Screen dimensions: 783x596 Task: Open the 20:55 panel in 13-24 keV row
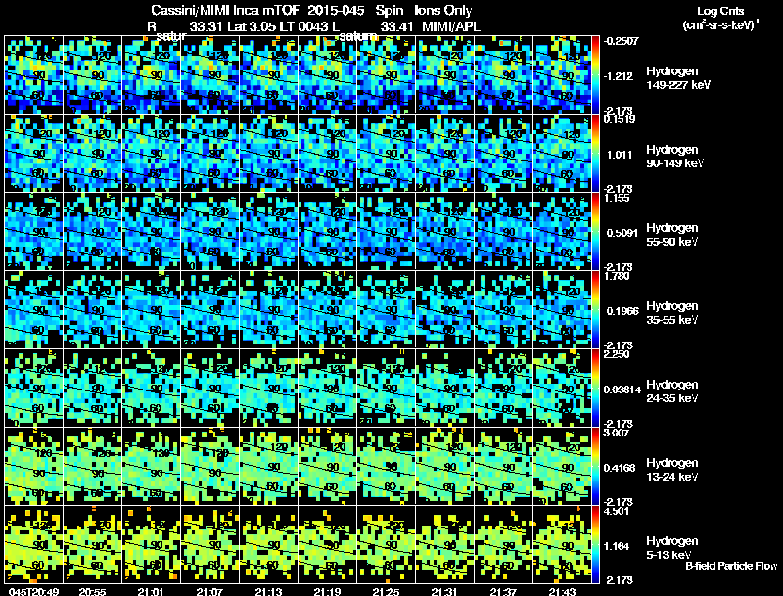pos(92,467)
